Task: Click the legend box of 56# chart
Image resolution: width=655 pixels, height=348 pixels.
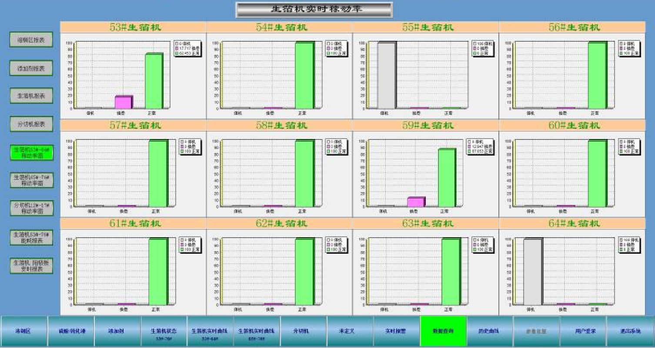Action: point(629,49)
